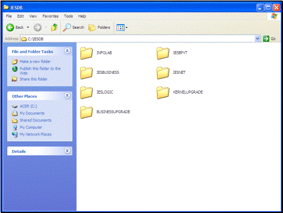Click the File and Folder Tasks header text

pyautogui.click(x=32, y=52)
